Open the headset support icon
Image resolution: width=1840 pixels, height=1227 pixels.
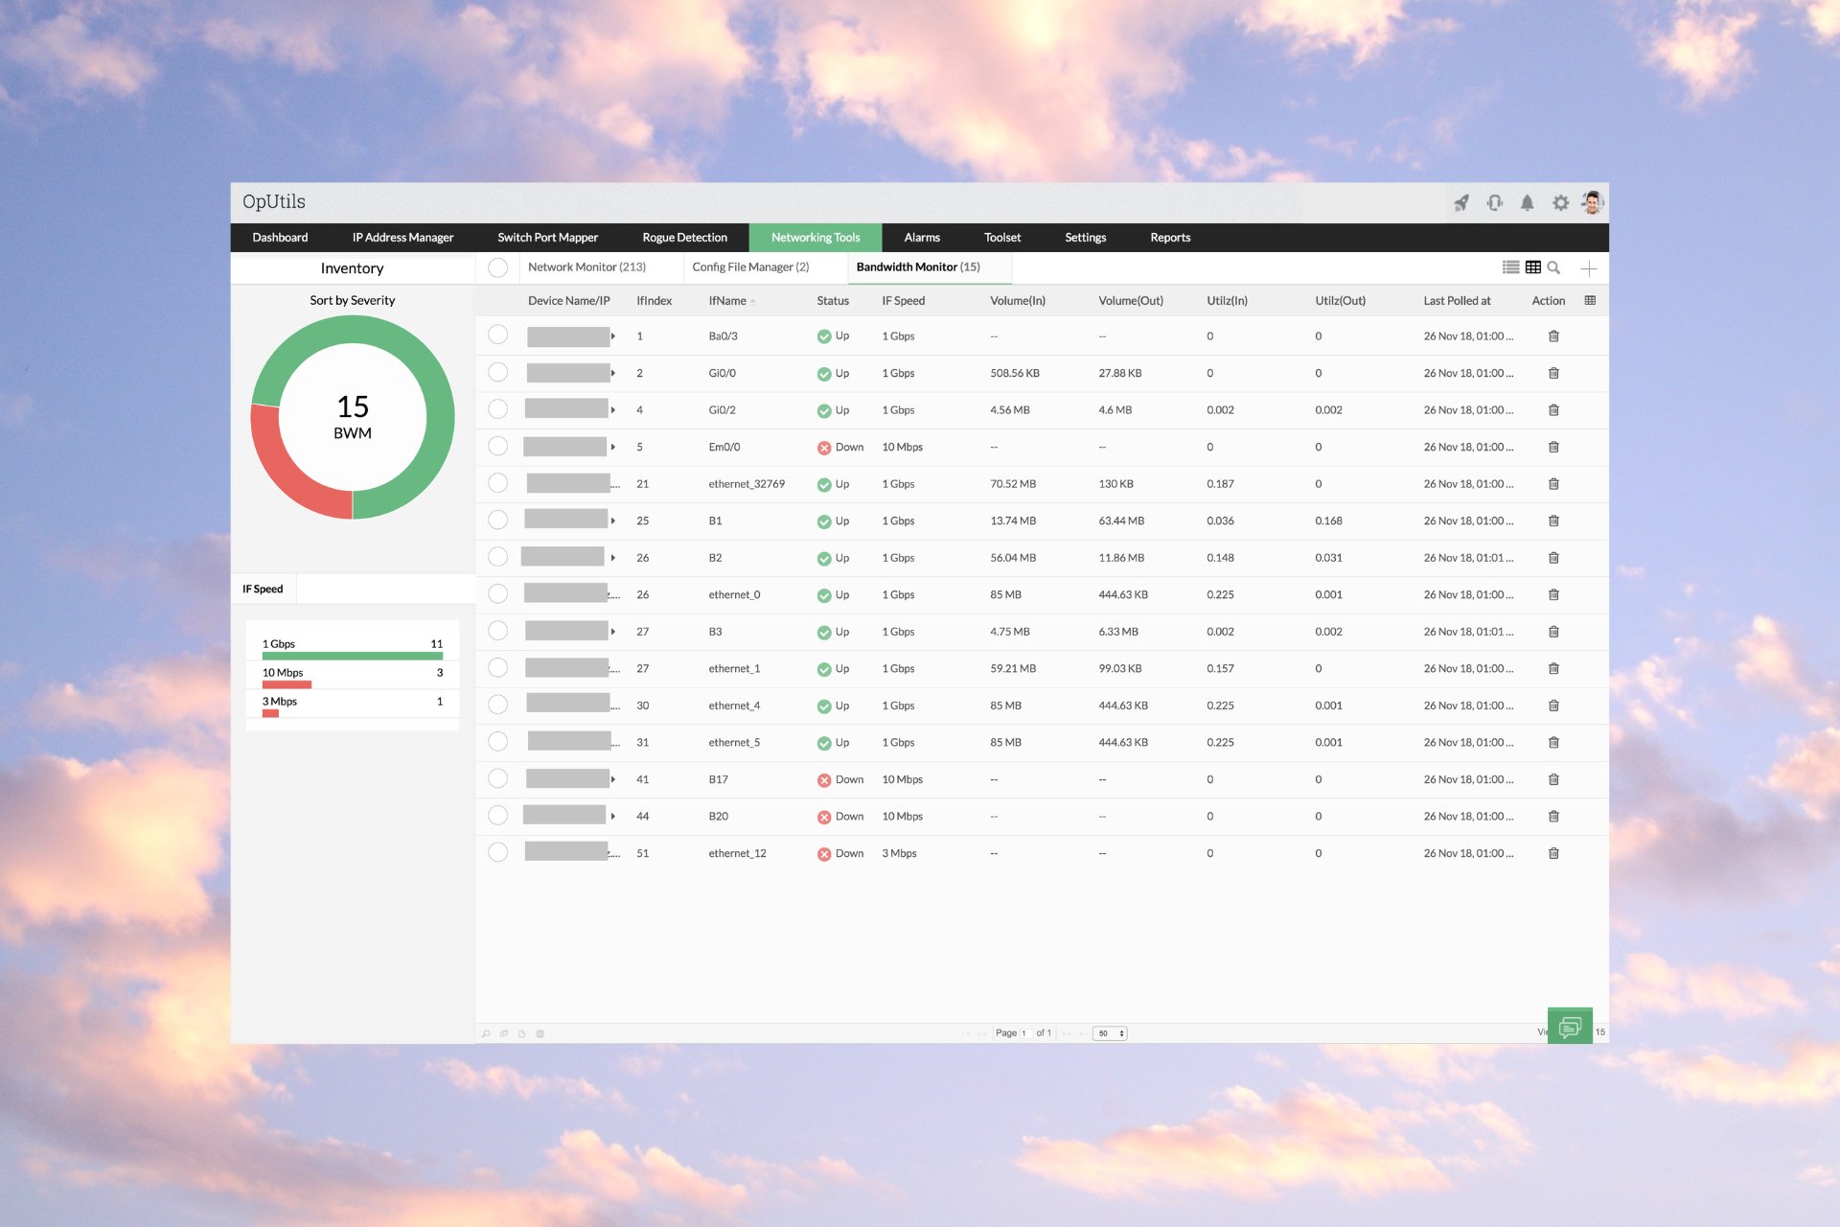tap(1494, 203)
